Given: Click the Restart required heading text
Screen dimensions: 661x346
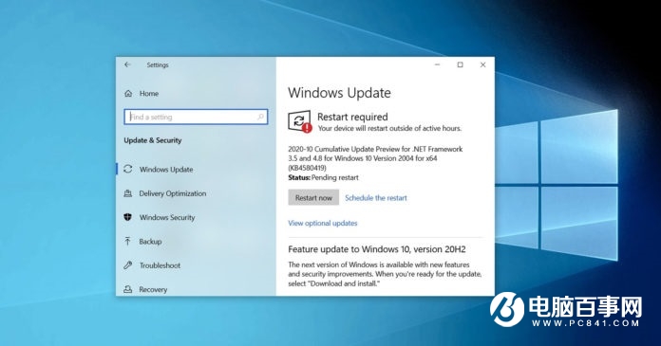Looking at the screenshot, I should (x=352, y=117).
